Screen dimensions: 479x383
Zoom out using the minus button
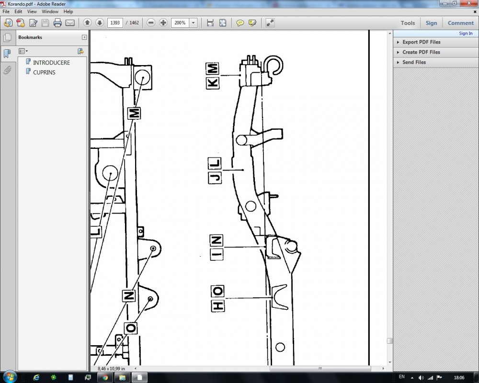pos(151,23)
